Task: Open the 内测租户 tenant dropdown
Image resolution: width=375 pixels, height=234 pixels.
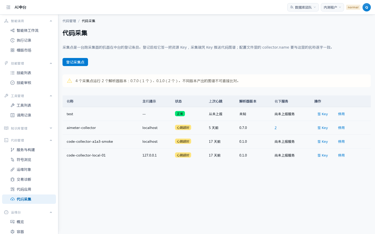Action: click(x=332, y=7)
